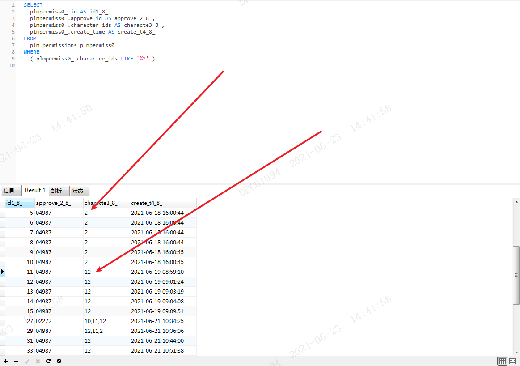Select approve value 02272 cell
Viewport: 520px width, 366px height.
[59, 321]
